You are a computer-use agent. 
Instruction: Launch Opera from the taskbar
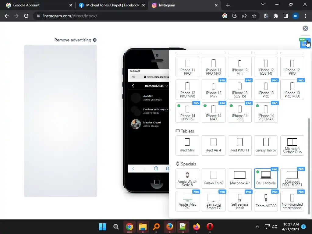[x=210, y=227]
